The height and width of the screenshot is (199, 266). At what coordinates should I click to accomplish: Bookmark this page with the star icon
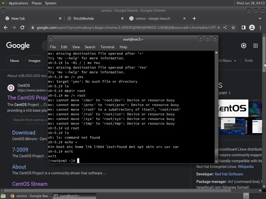(x=233, y=27)
